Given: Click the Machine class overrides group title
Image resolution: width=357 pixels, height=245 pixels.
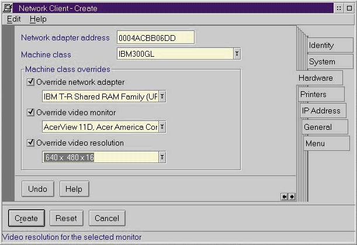Looking at the screenshot, I should [68, 69].
